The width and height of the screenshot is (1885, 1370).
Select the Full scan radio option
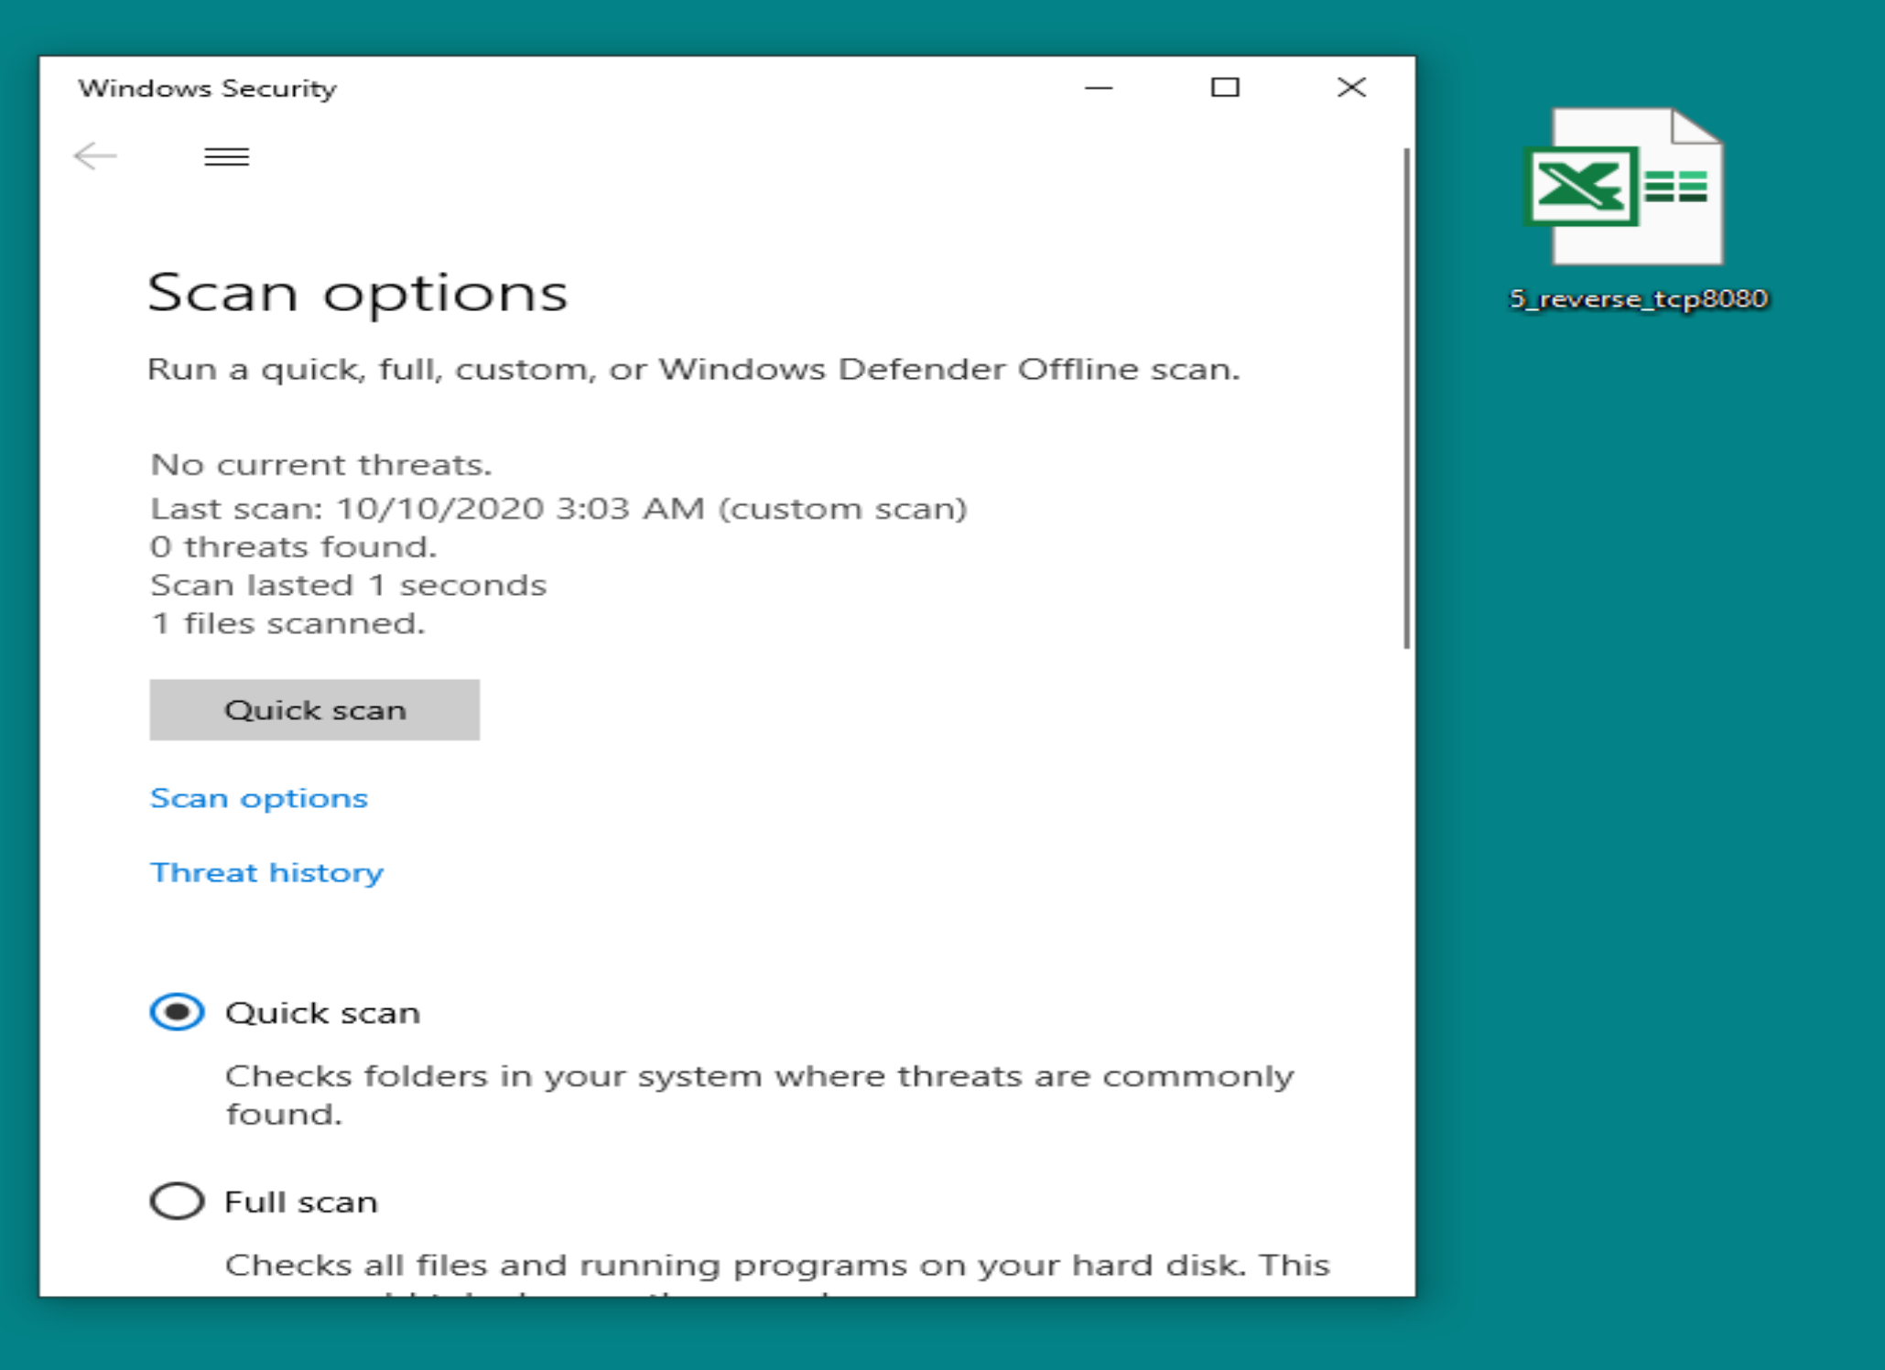click(177, 1201)
